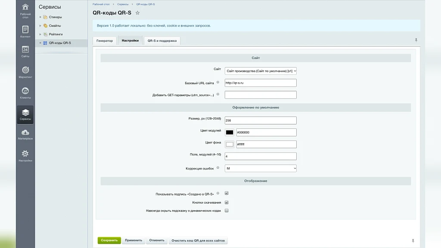The height and width of the screenshot is (248, 441).
Task: Open the Сайты calendar icon
Action: [25, 50]
